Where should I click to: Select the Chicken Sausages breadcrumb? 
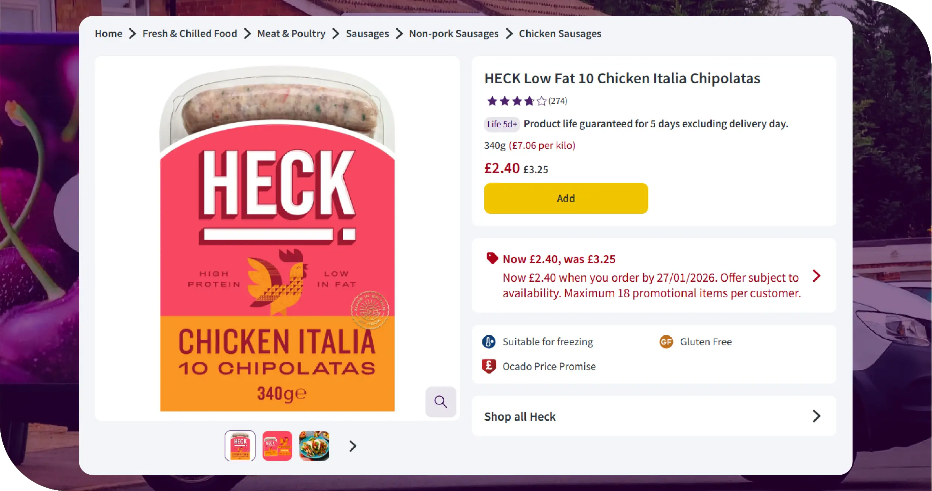559,33
